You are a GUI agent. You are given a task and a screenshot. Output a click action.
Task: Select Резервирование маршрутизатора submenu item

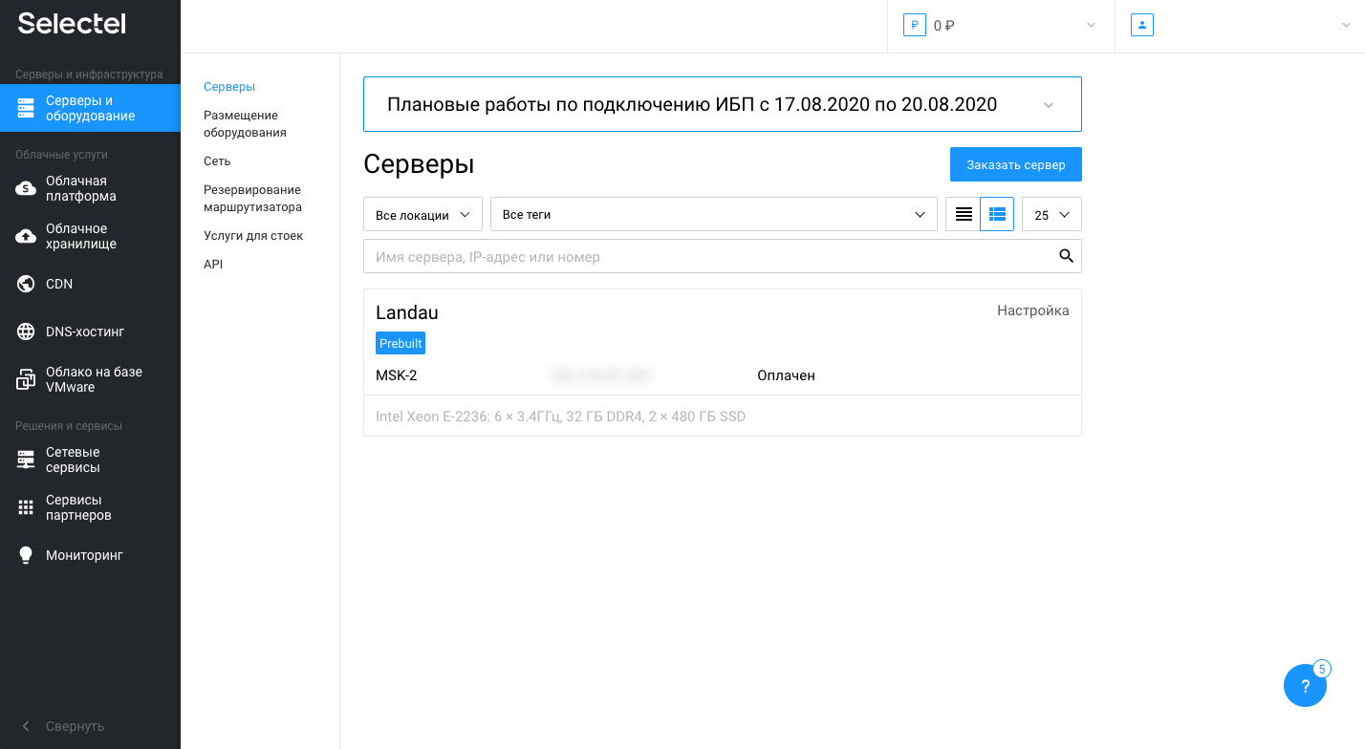point(252,199)
